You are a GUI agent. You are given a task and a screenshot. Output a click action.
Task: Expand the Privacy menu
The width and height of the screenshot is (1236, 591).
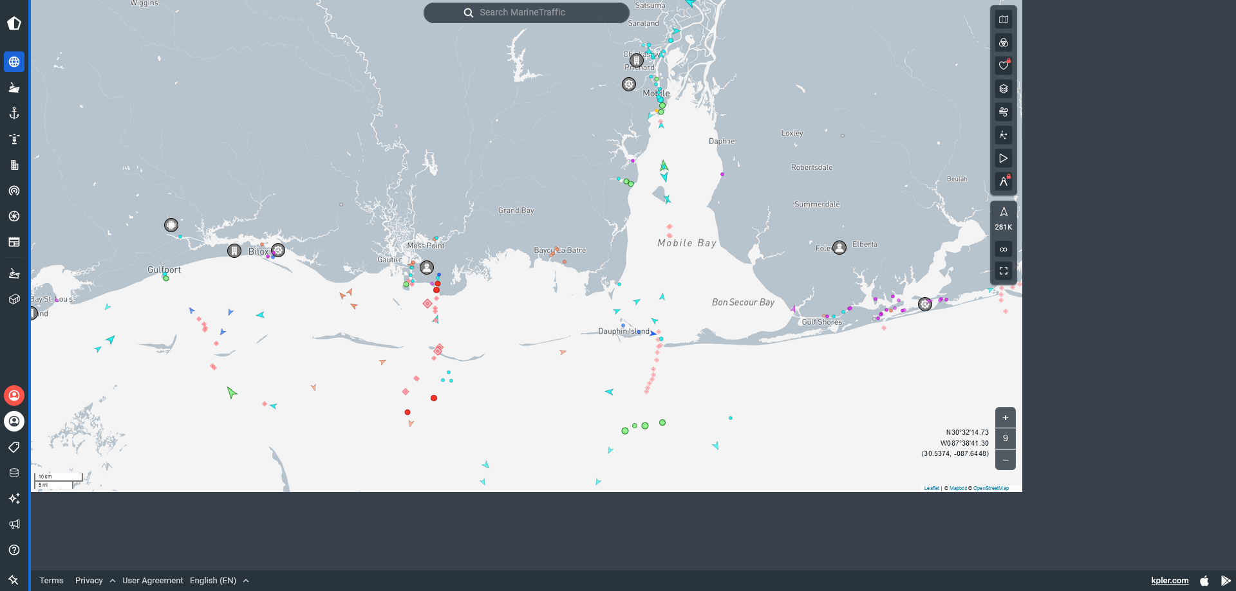point(95,580)
